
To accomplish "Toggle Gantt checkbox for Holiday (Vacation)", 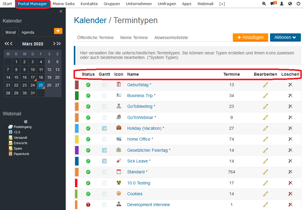I will (x=104, y=128).
